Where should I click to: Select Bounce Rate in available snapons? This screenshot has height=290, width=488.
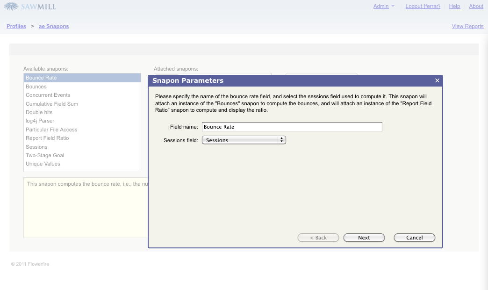point(41,78)
